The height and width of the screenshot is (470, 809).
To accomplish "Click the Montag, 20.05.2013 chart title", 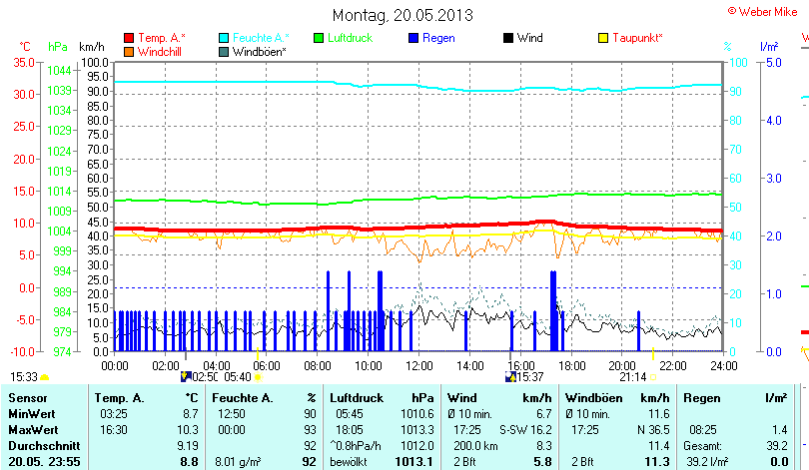I will 403,15.
